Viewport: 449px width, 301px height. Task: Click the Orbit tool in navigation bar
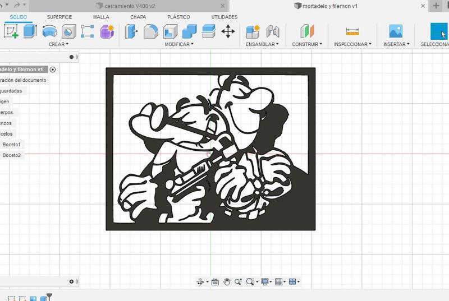click(200, 281)
